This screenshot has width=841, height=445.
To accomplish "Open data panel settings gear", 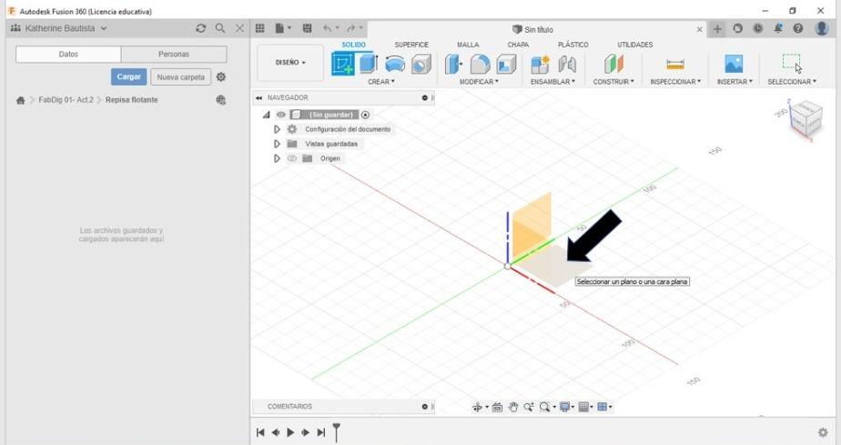I will (x=221, y=77).
